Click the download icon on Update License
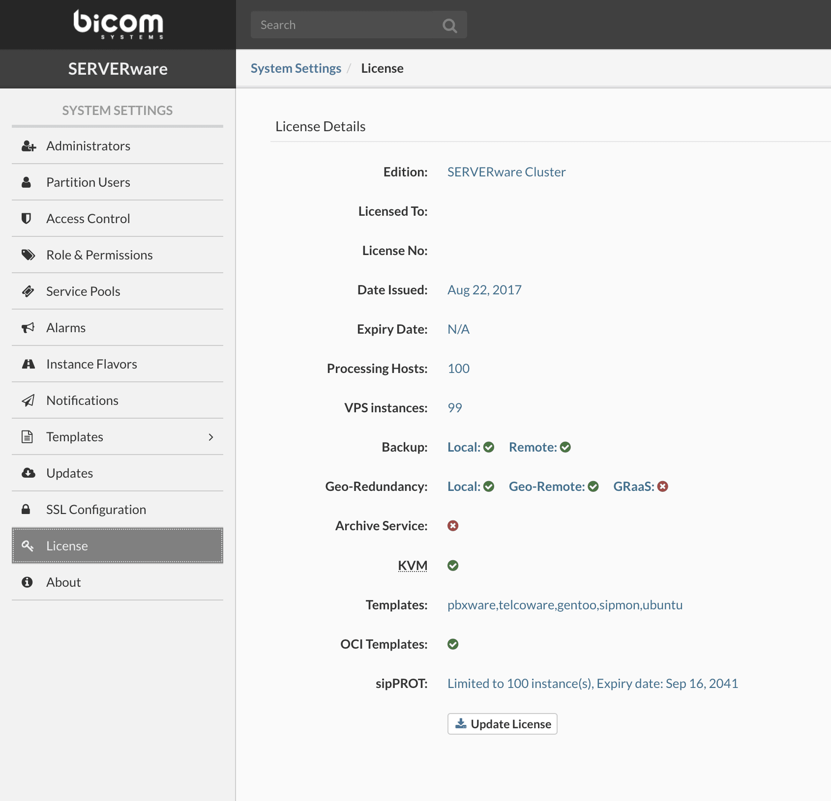831x801 pixels. point(461,724)
